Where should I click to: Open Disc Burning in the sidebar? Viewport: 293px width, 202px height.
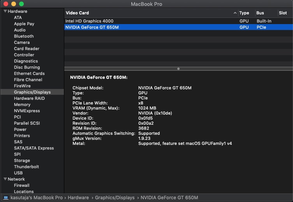27,67
